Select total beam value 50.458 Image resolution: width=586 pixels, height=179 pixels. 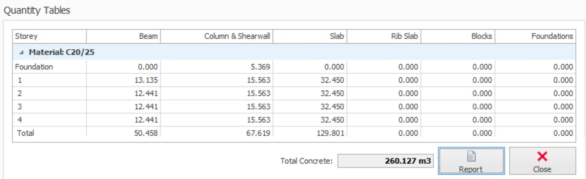tap(146, 133)
